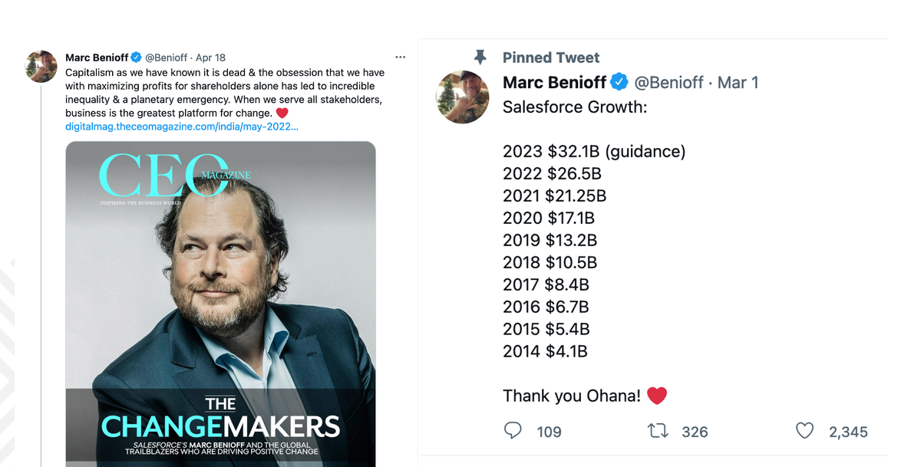Image resolution: width=921 pixels, height=467 pixels.
Task: Retweet the Salesforce Growth tweet
Action: [659, 431]
